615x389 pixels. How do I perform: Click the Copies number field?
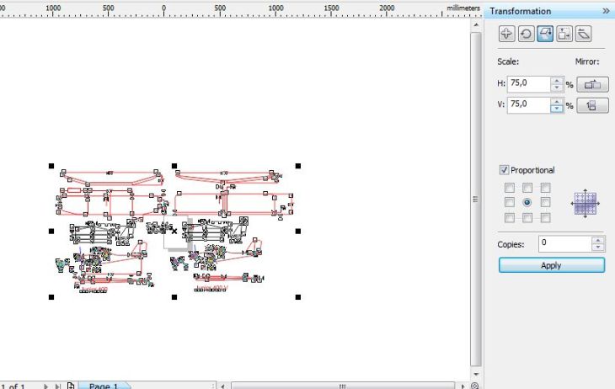[x=564, y=244]
